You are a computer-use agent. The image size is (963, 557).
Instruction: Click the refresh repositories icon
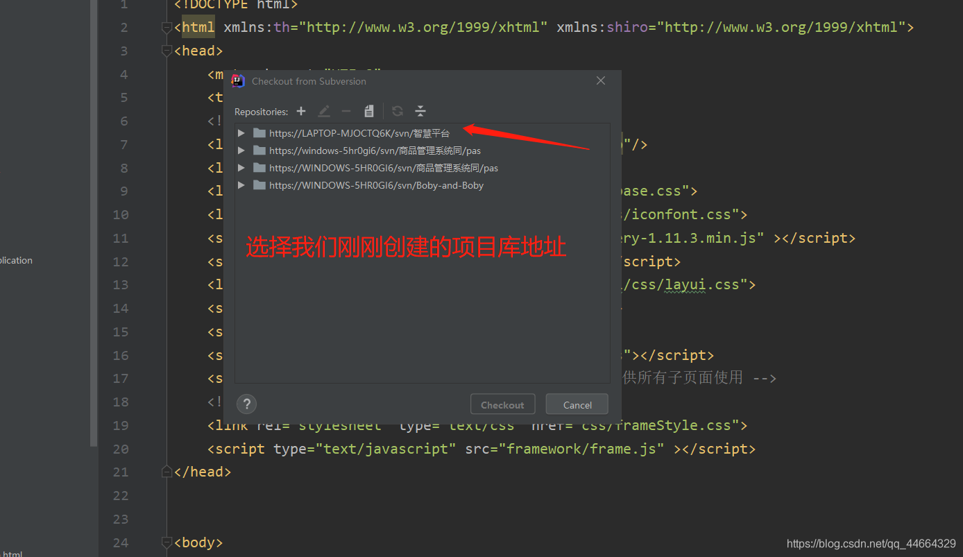point(398,111)
